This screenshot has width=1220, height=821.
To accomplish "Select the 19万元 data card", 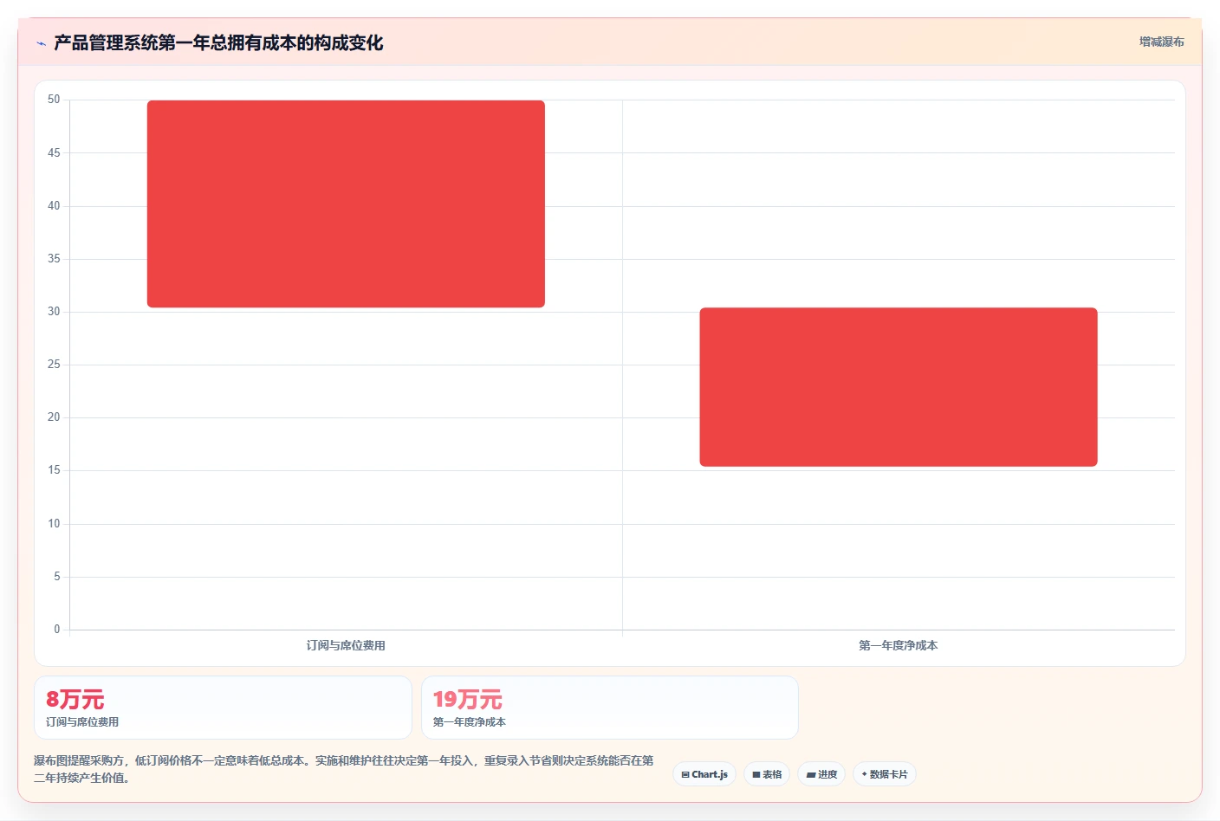I will (x=610, y=708).
